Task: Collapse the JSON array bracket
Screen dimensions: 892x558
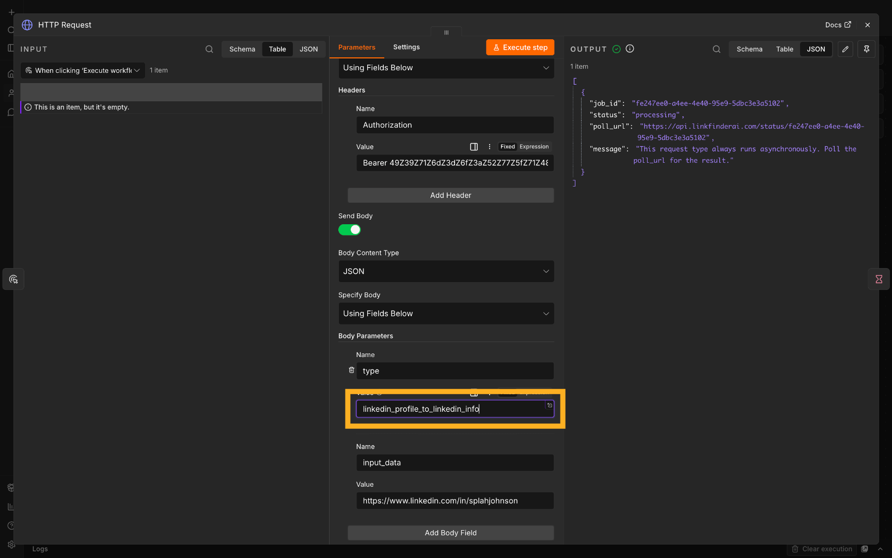Action: (x=574, y=81)
